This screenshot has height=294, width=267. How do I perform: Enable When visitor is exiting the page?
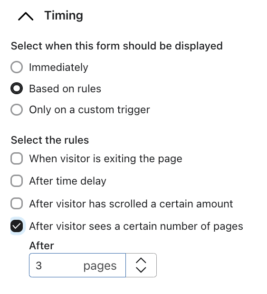(x=17, y=158)
